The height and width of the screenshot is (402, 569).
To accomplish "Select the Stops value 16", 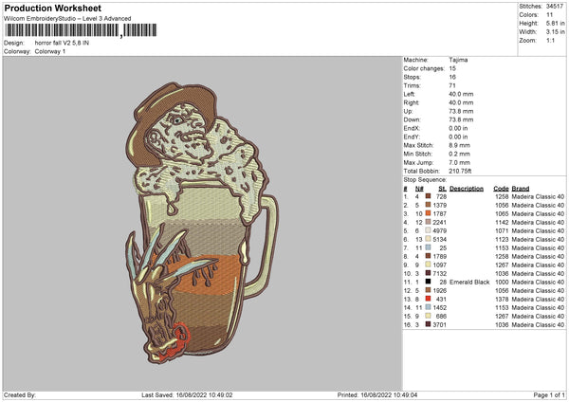I will point(452,77).
